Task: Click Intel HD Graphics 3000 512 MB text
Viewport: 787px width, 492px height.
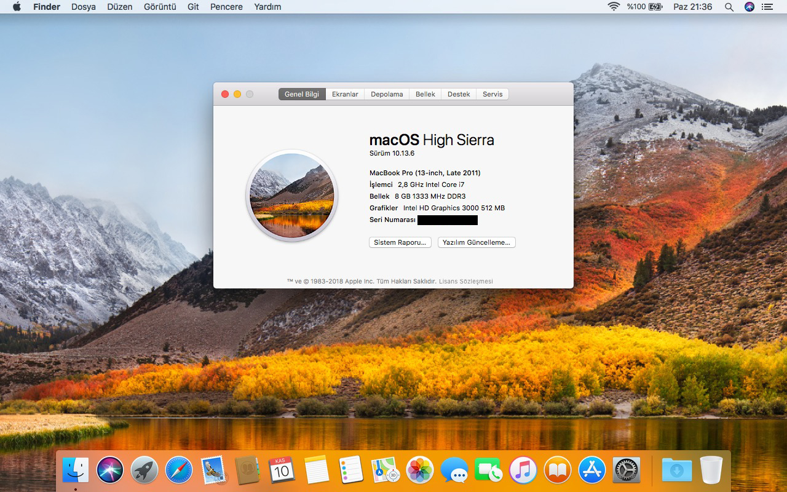Action: pyautogui.click(x=454, y=208)
